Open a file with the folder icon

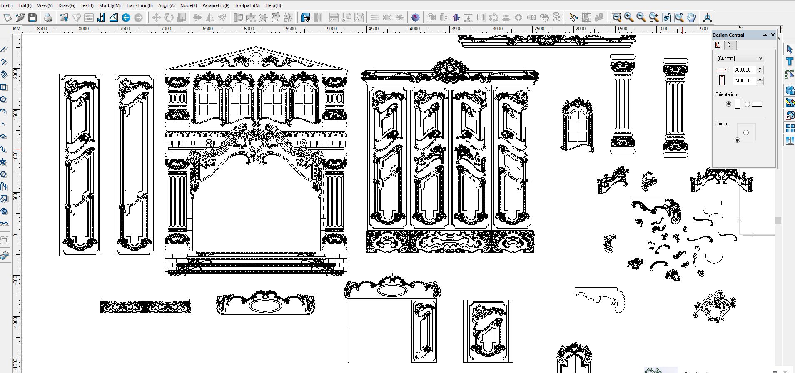tap(20, 17)
